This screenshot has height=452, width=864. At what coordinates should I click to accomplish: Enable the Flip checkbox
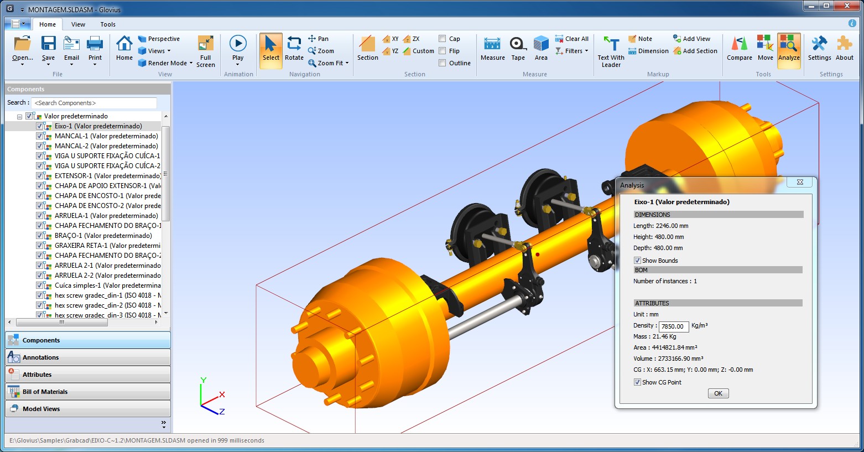(x=443, y=51)
